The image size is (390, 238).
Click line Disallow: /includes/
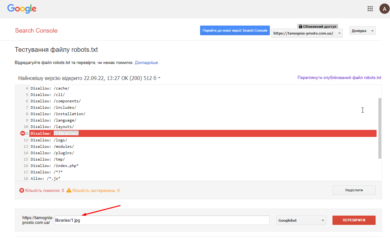pos(53,107)
